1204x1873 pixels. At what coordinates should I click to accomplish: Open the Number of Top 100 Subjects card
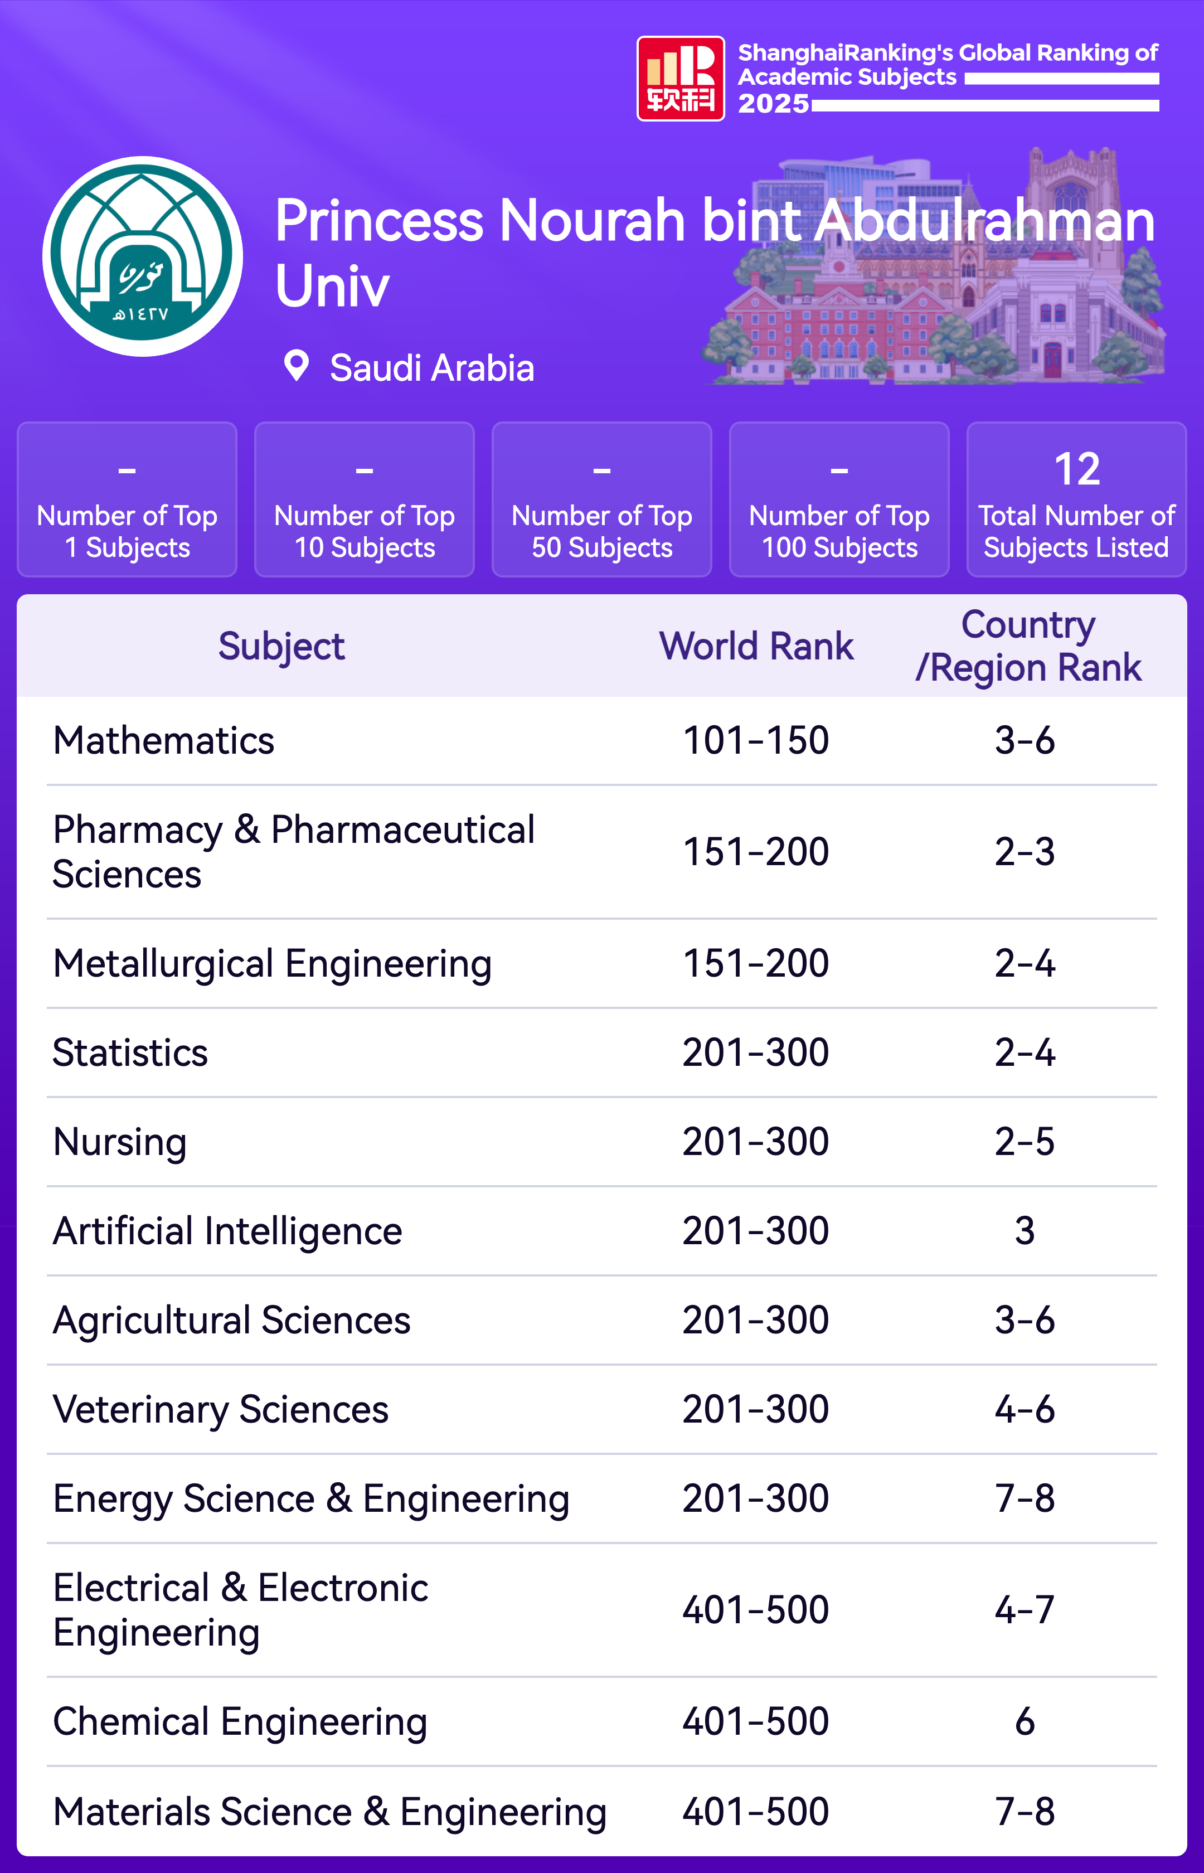tap(839, 499)
